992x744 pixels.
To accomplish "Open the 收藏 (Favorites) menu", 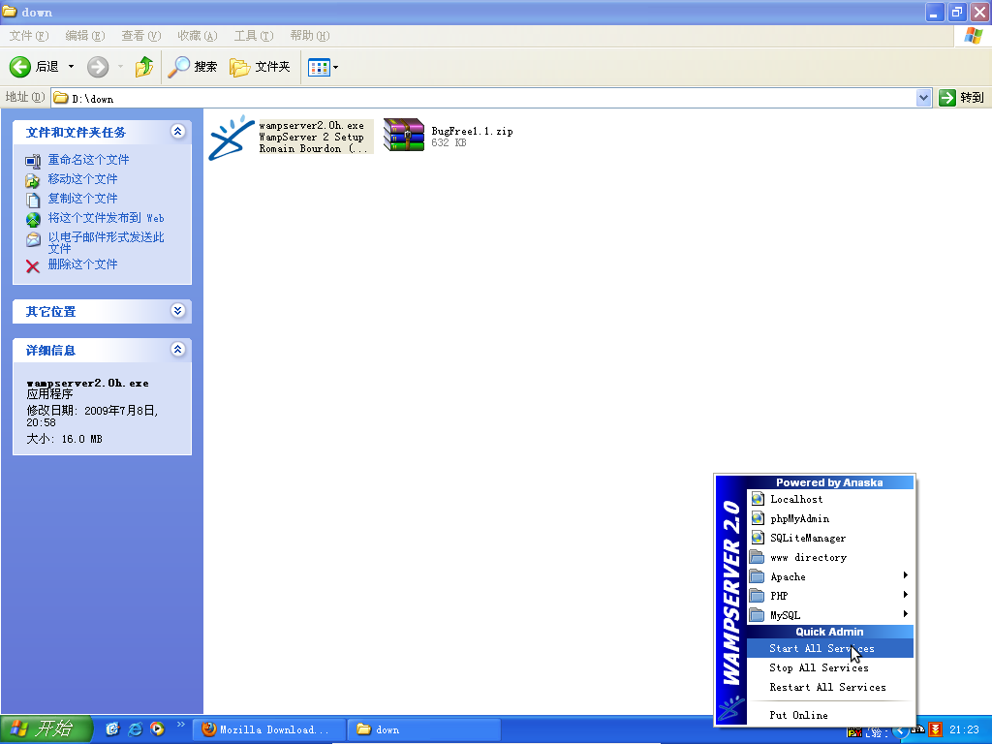I will point(198,36).
